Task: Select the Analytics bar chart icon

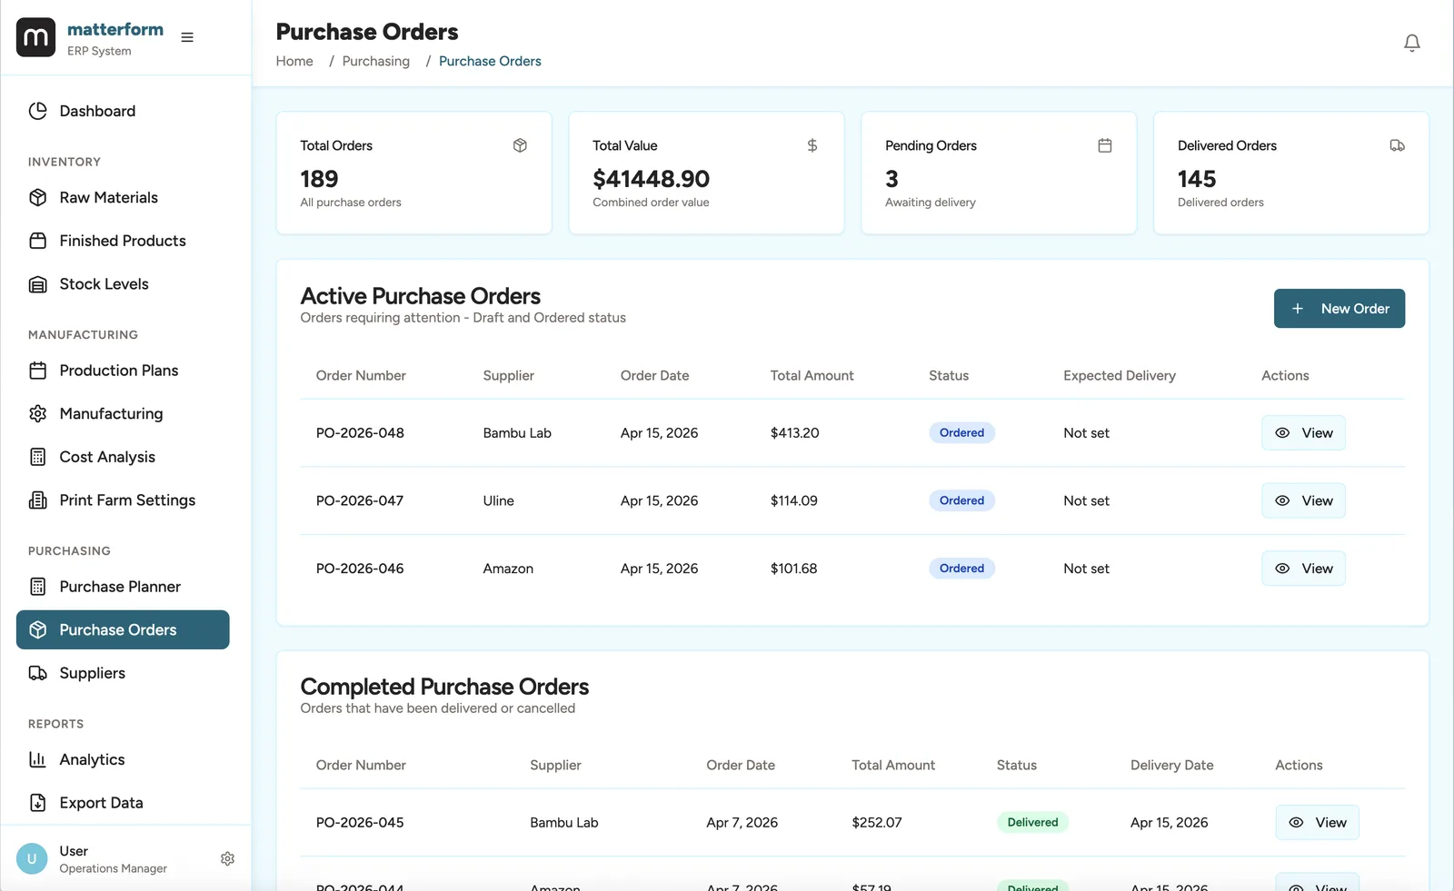Action: [37, 759]
